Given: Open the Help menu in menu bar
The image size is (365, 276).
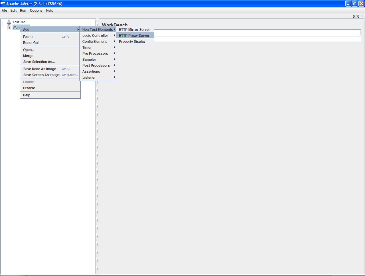Looking at the screenshot, I should (50, 11).
